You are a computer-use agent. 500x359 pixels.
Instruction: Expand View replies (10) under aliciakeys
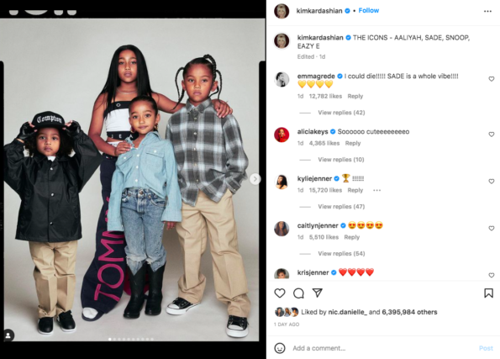coord(341,160)
